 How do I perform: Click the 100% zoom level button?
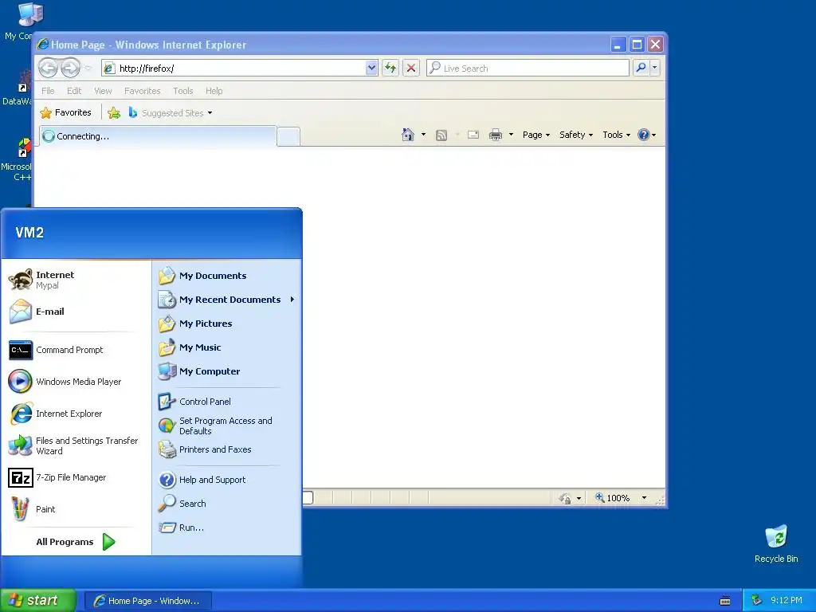point(613,498)
